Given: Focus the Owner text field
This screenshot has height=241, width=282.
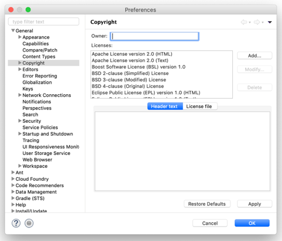Looking at the screenshot, I should coord(154,36).
